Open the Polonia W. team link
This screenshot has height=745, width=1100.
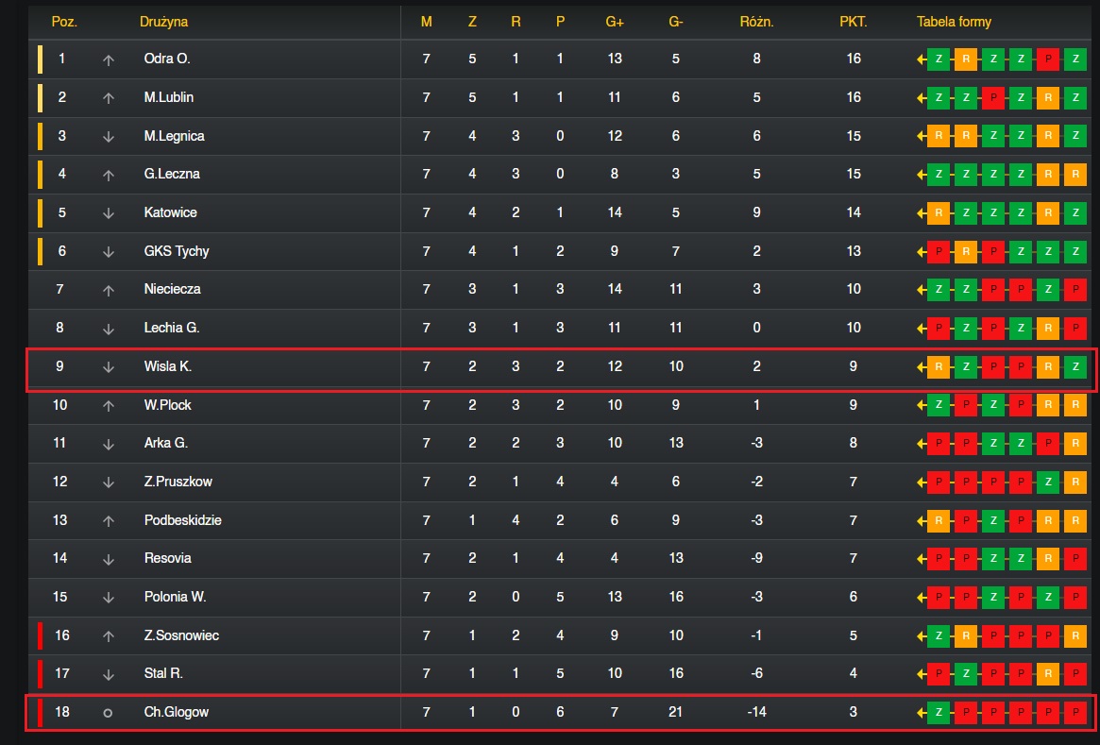point(175,597)
